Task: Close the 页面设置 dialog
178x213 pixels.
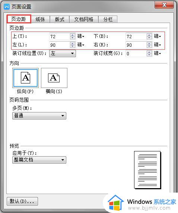Action: click(x=164, y=5)
